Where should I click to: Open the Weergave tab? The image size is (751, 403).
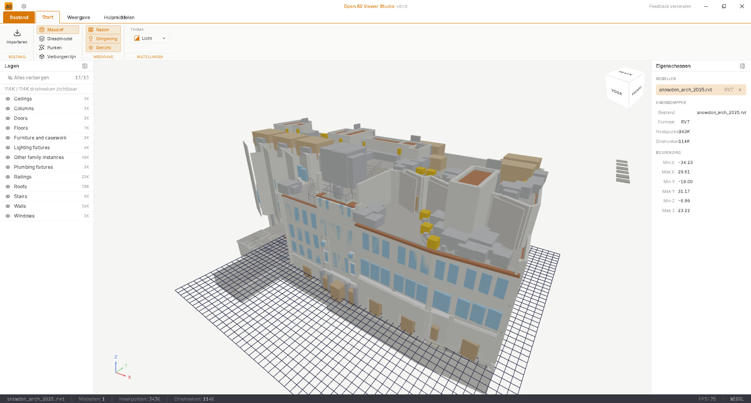point(79,17)
